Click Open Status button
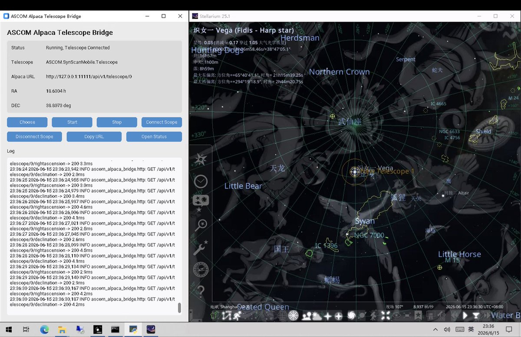Image resolution: width=521 pixels, height=337 pixels. pos(154,137)
